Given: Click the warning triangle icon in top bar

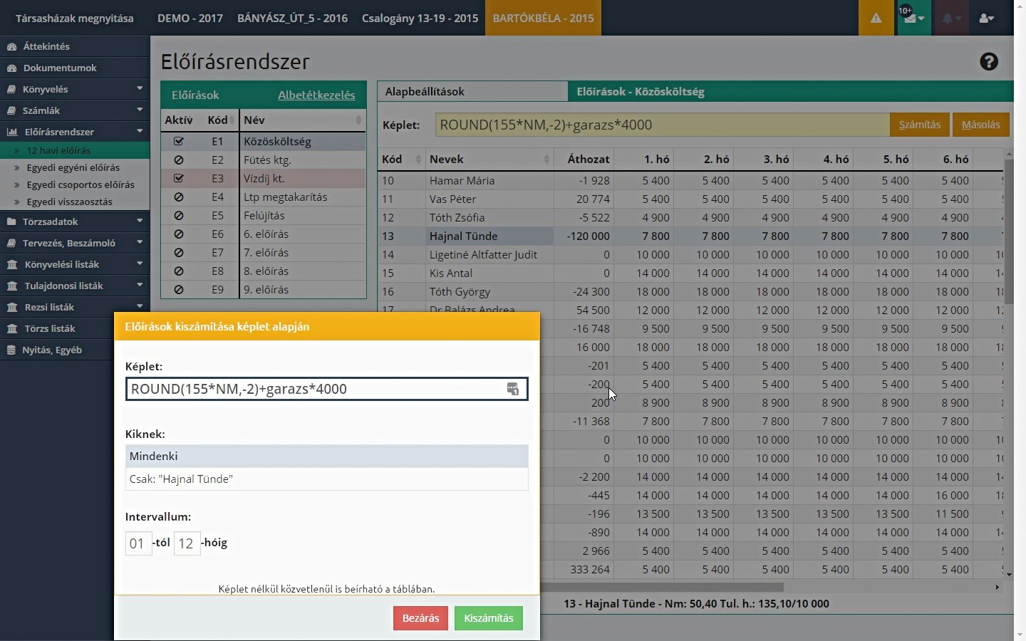Looking at the screenshot, I should coord(876,19).
